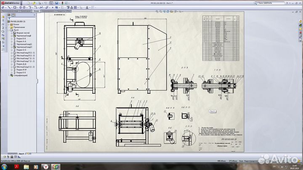Click the Open file folder icon
Image resolution: width=303 pixels, height=170 pixels.
(35, 3)
